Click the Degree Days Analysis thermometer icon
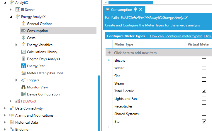The image size is (212, 131). [23, 59]
